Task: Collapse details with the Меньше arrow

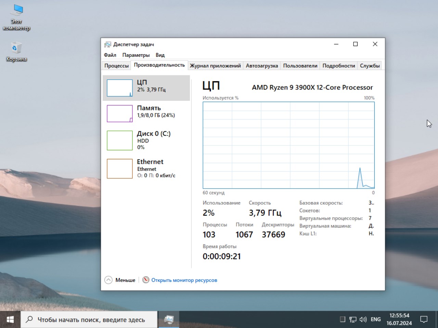Action: pyautogui.click(x=108, y=280)
